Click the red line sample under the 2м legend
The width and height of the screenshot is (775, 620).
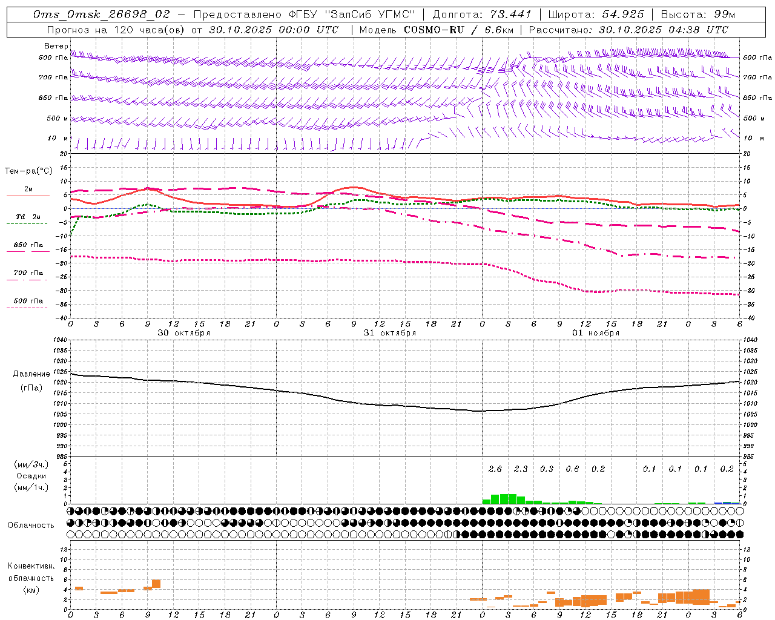point(28,196)
